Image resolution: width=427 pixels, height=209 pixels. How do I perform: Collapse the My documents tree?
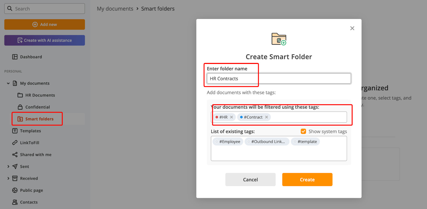(x=8, y=83)
